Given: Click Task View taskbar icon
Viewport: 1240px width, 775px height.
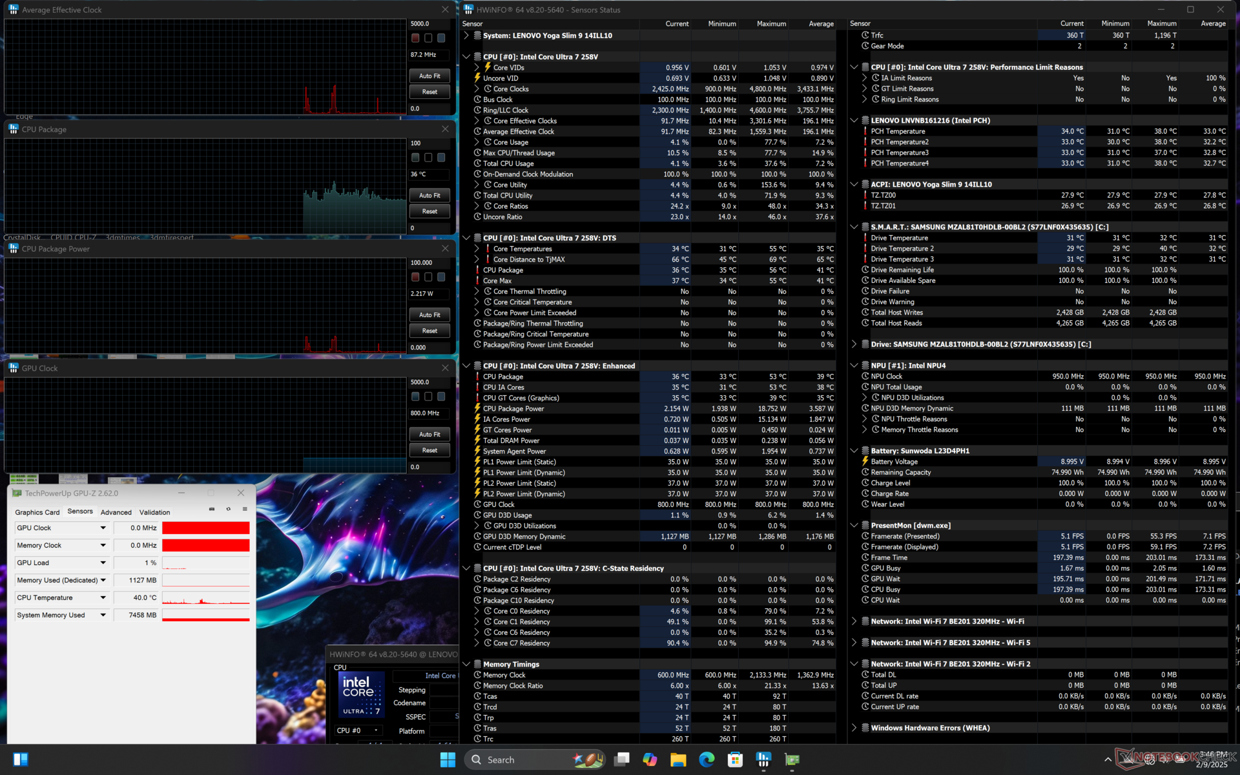Looking at the screenshot, I should [x=621, y=759].
